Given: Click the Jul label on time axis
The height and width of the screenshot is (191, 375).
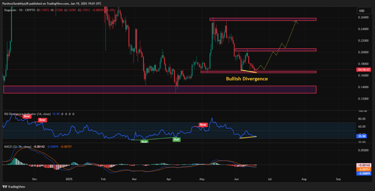Looking at the screenshot, I should pos(269,179).
